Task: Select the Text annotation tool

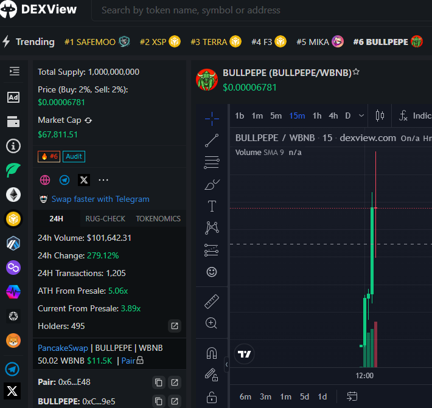Action: tap(212, 206)
